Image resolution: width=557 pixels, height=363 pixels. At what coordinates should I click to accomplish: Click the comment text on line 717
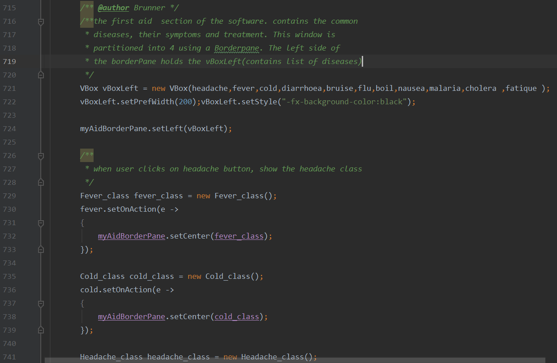(x=214, y=34)
